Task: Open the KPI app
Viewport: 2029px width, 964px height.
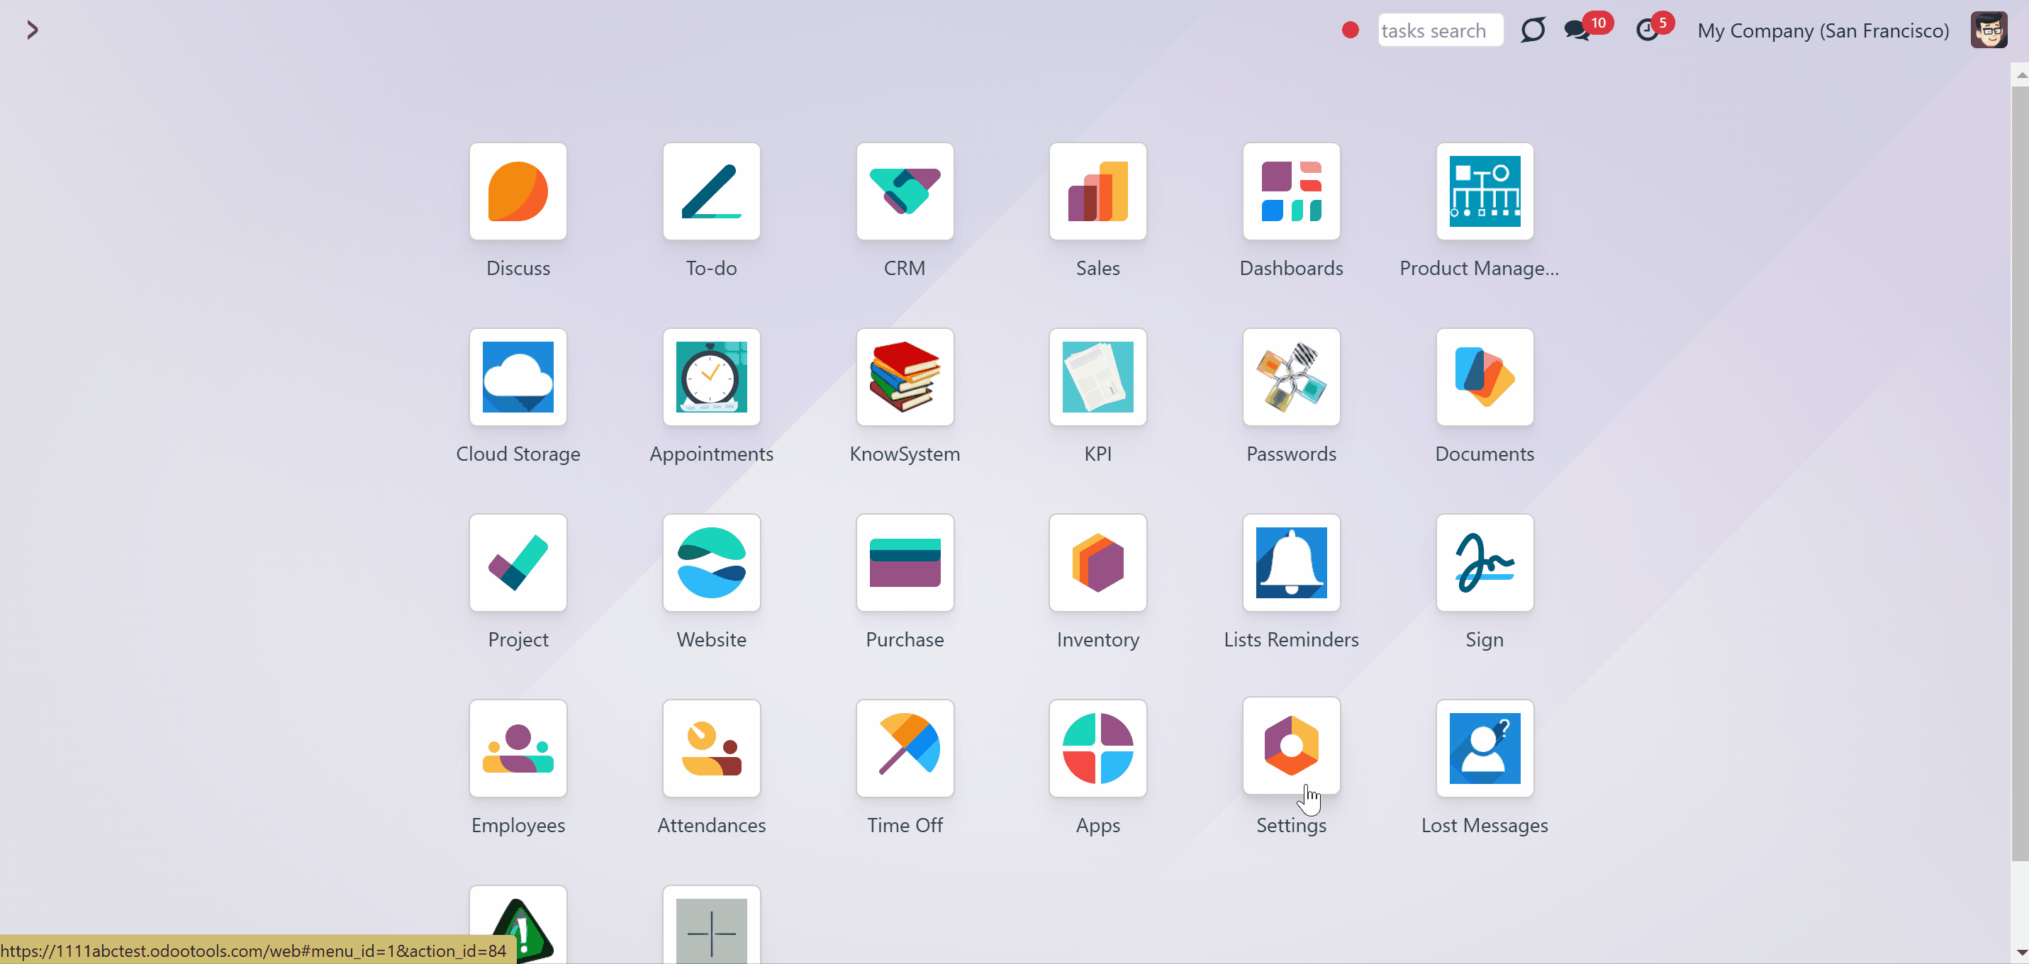Action: (1097, 377)
